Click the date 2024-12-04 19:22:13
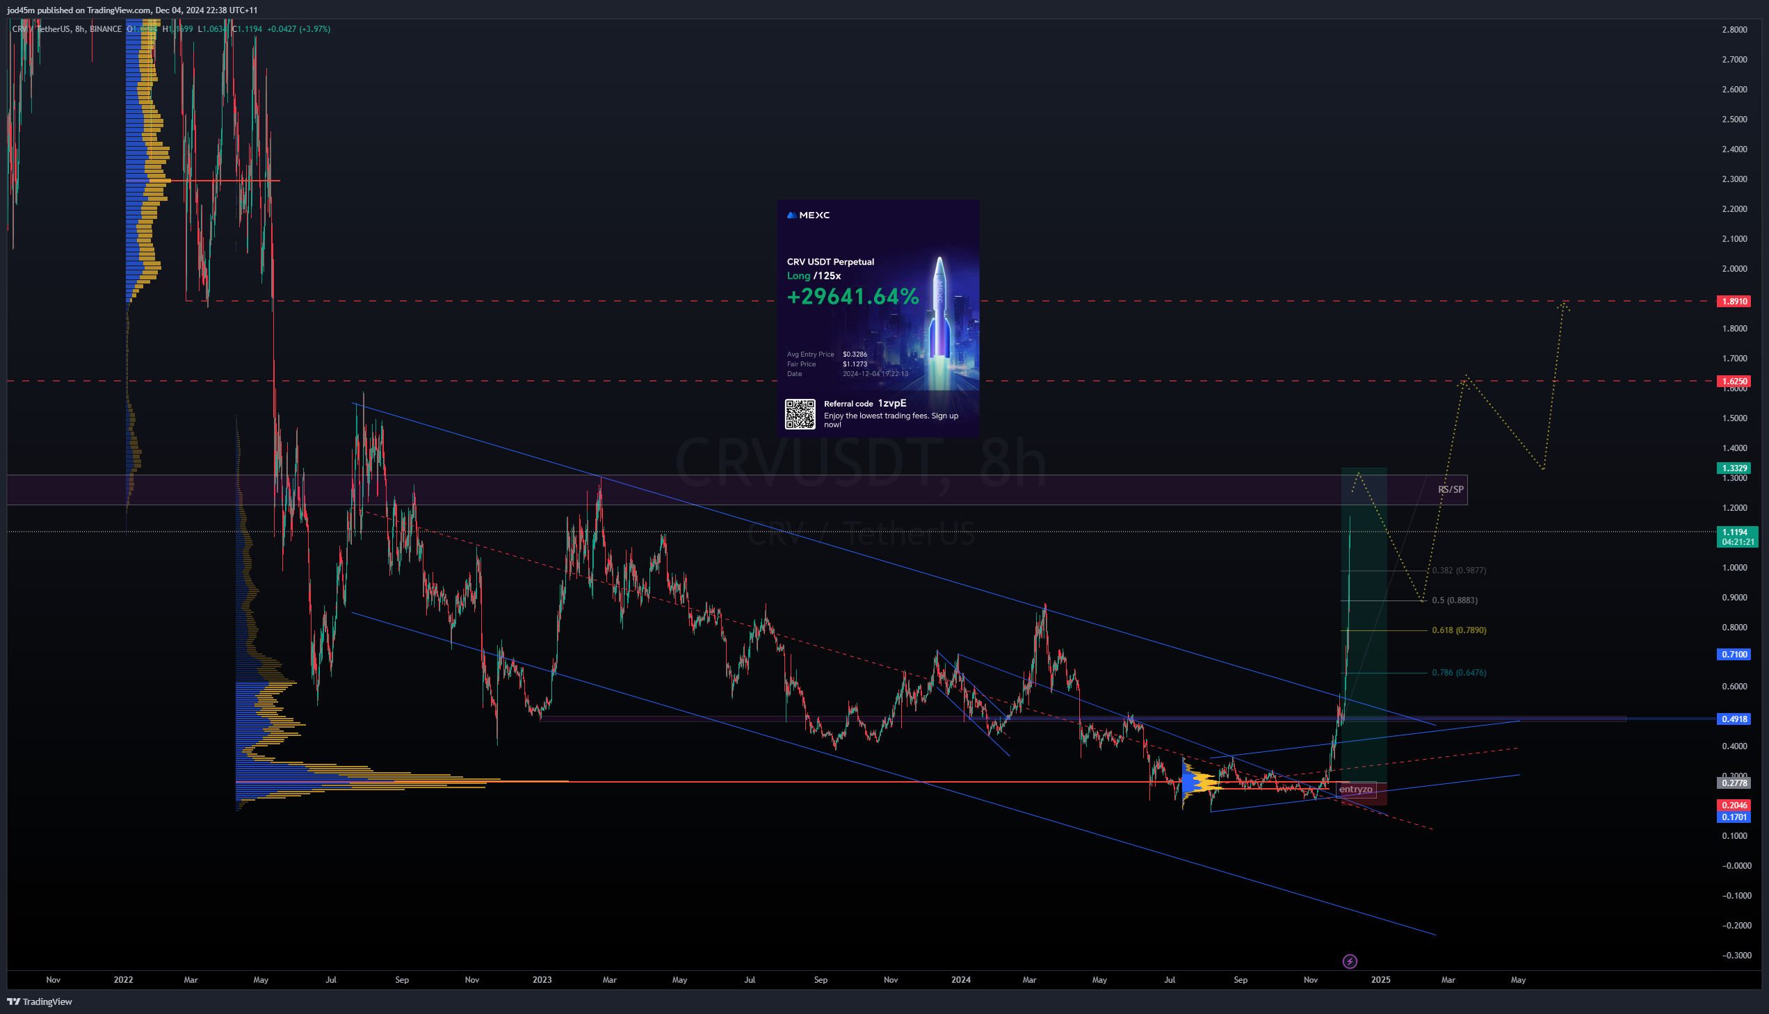The width and height of the screenshot is (1769, 1014). click(x=875, y=374)
